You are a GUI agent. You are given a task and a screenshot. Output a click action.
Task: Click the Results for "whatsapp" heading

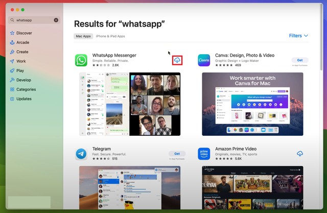coord(119,24)
